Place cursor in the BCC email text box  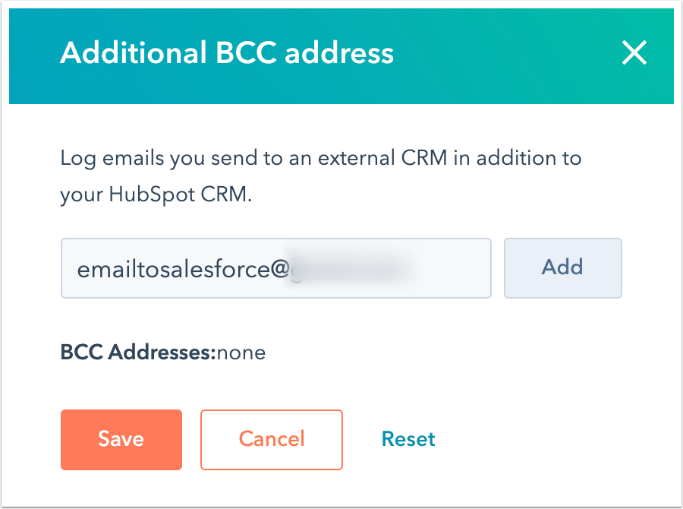pyautogui.click(x=276, y=268)
